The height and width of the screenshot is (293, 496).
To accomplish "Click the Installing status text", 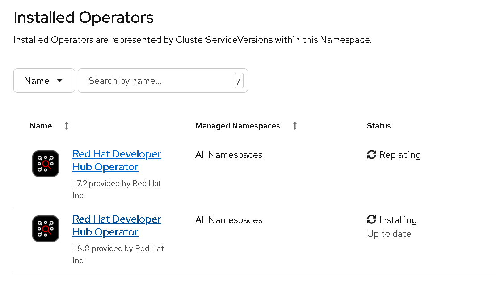I will click(398, 220).
